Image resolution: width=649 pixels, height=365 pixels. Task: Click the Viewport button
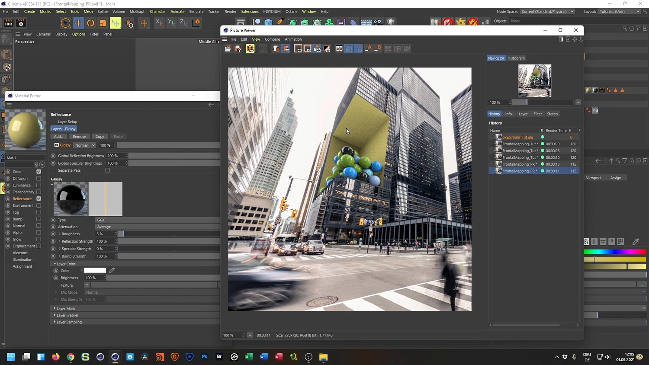(x=594, y=178)
